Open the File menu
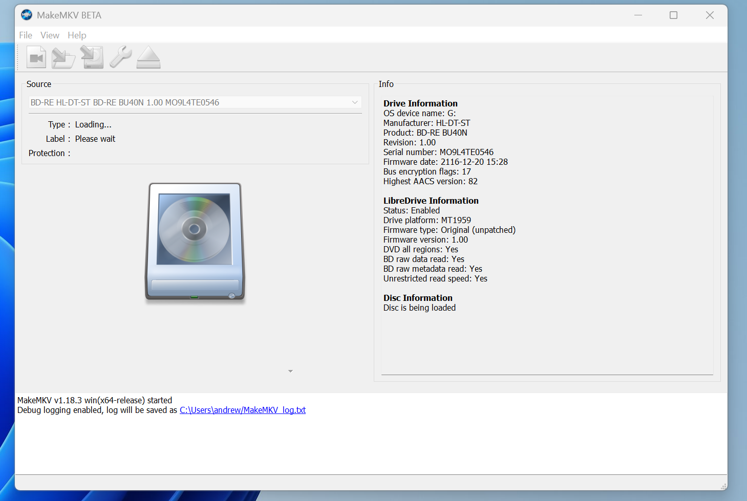 pos(26,35)
